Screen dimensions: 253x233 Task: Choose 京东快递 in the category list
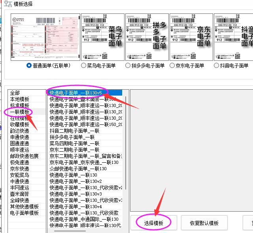27,169
